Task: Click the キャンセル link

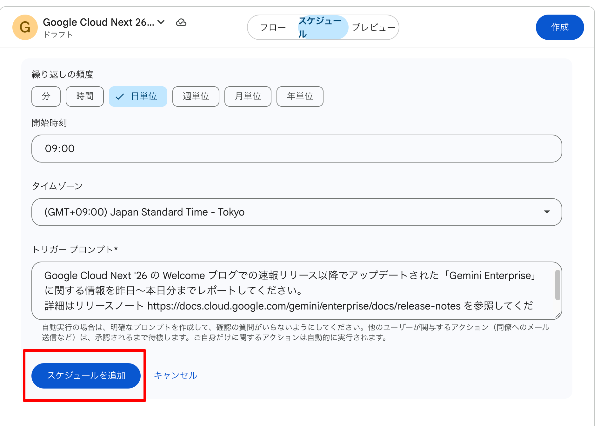Action: (175, 376)
